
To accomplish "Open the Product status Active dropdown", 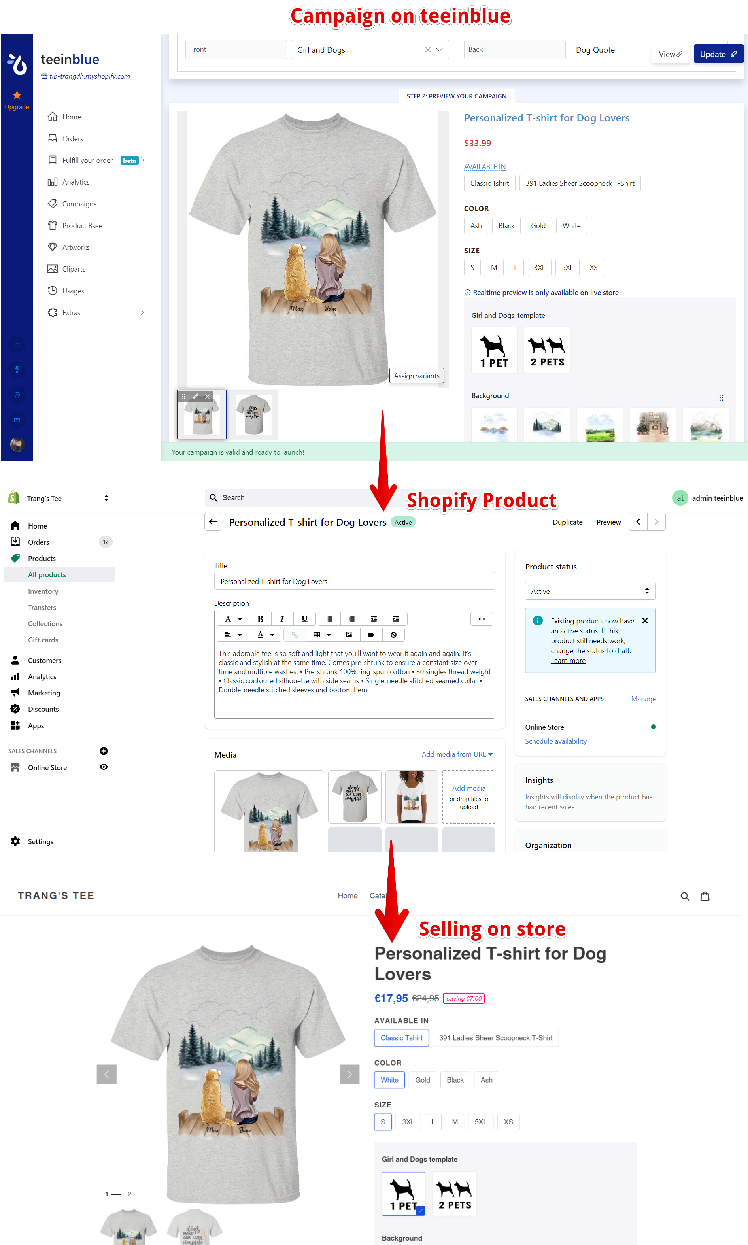I will pos(590,591).
